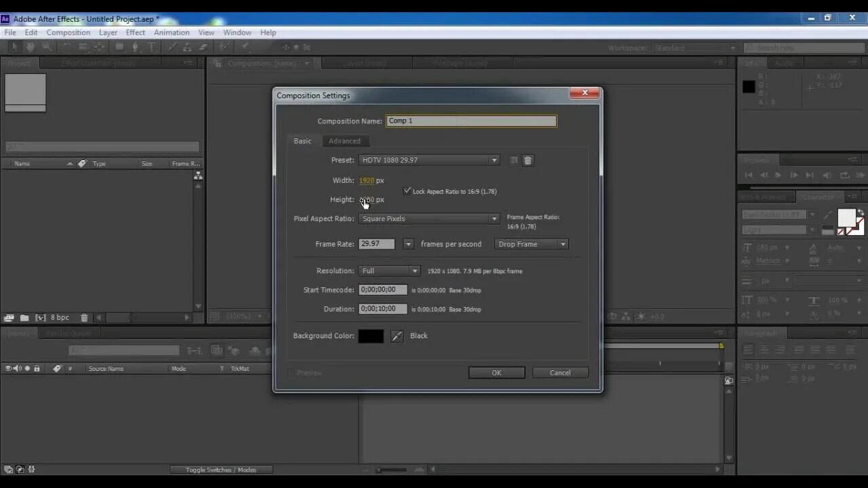Swap fill and stroke in the Character panel
Screen dimensions: 868x488
[861, 212]
